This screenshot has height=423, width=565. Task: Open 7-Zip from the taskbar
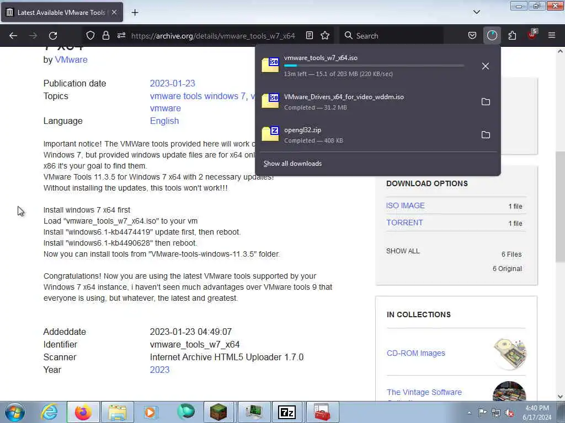click(287, 412)
